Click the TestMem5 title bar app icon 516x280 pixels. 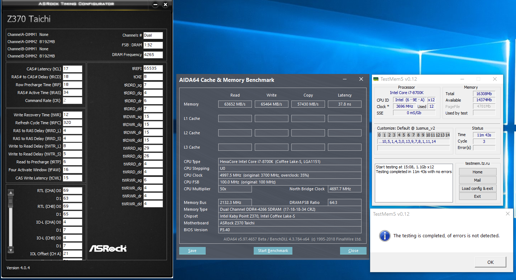(x=376, y=79)
